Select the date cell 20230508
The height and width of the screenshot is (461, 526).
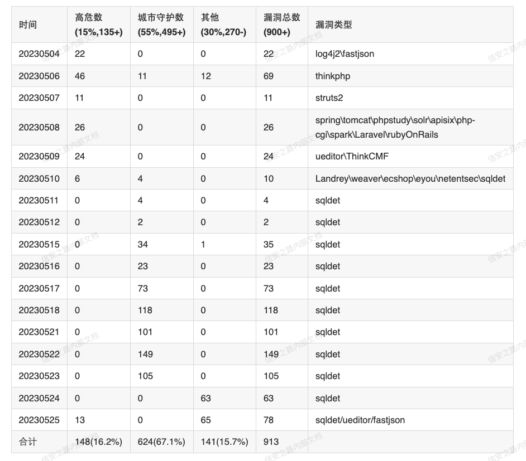(x=39, y=127)
